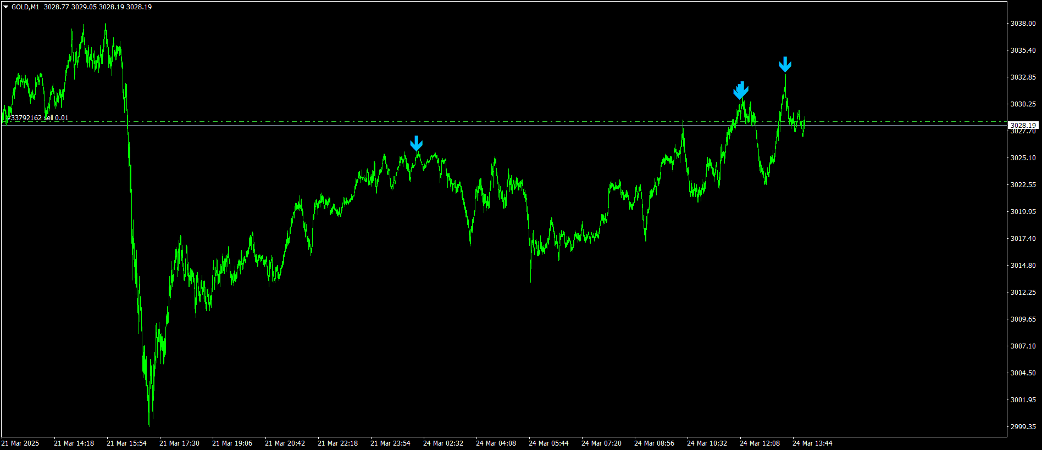
Task: Select the "3007.10" price axis label
Action: pos(1023,346)
